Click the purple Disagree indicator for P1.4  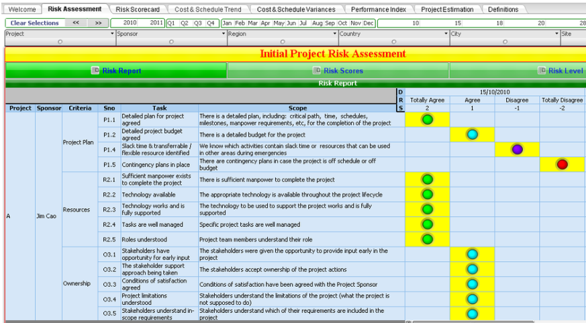(517, 149)
